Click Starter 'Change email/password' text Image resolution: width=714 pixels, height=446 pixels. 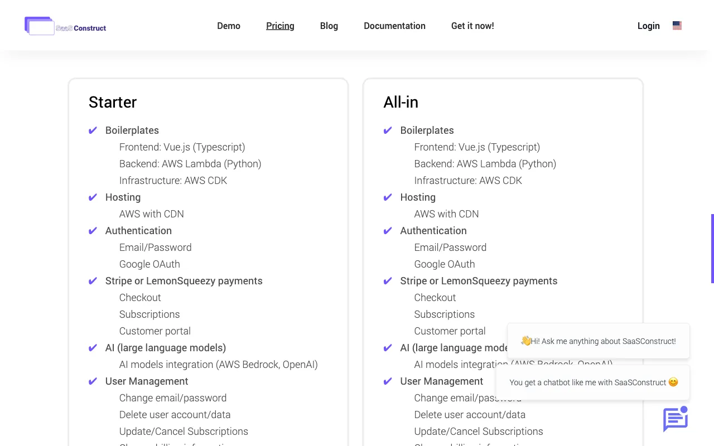tap(173, 398)
